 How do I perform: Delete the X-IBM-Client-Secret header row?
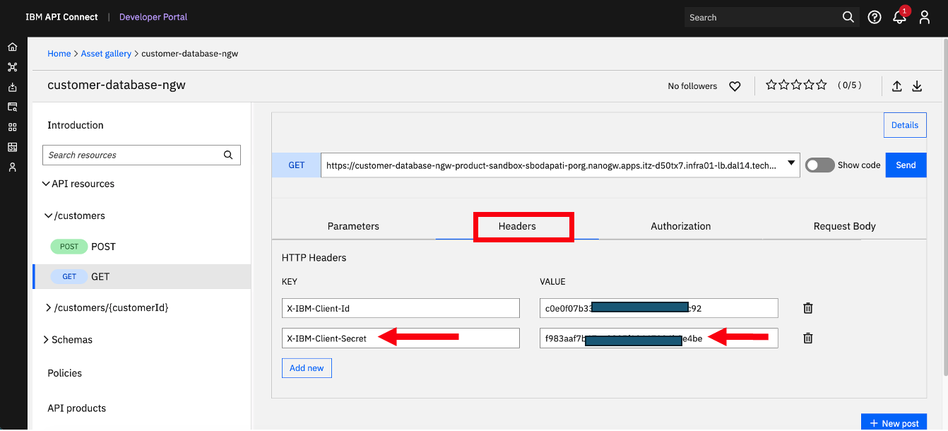(808, 338)
